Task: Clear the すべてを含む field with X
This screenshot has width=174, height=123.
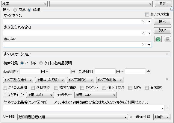Action: (143, 21)
